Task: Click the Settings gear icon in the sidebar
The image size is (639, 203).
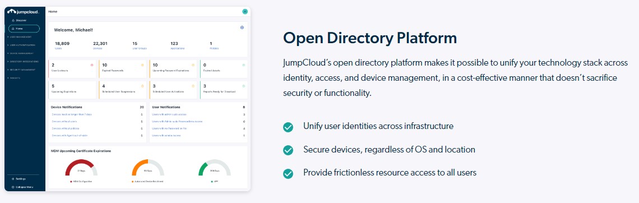Action: [x=13, y=179]
